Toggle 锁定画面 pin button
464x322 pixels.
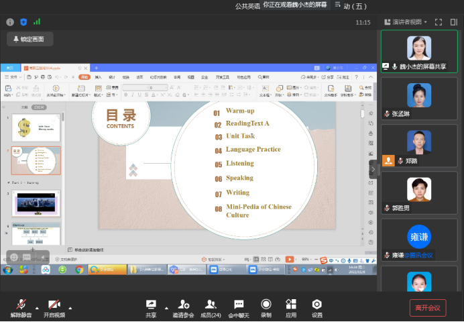(29, 40)
